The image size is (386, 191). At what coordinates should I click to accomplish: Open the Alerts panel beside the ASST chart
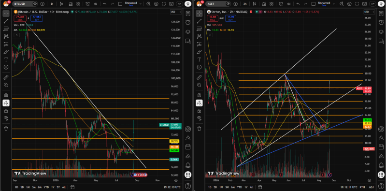coord(381,22)
